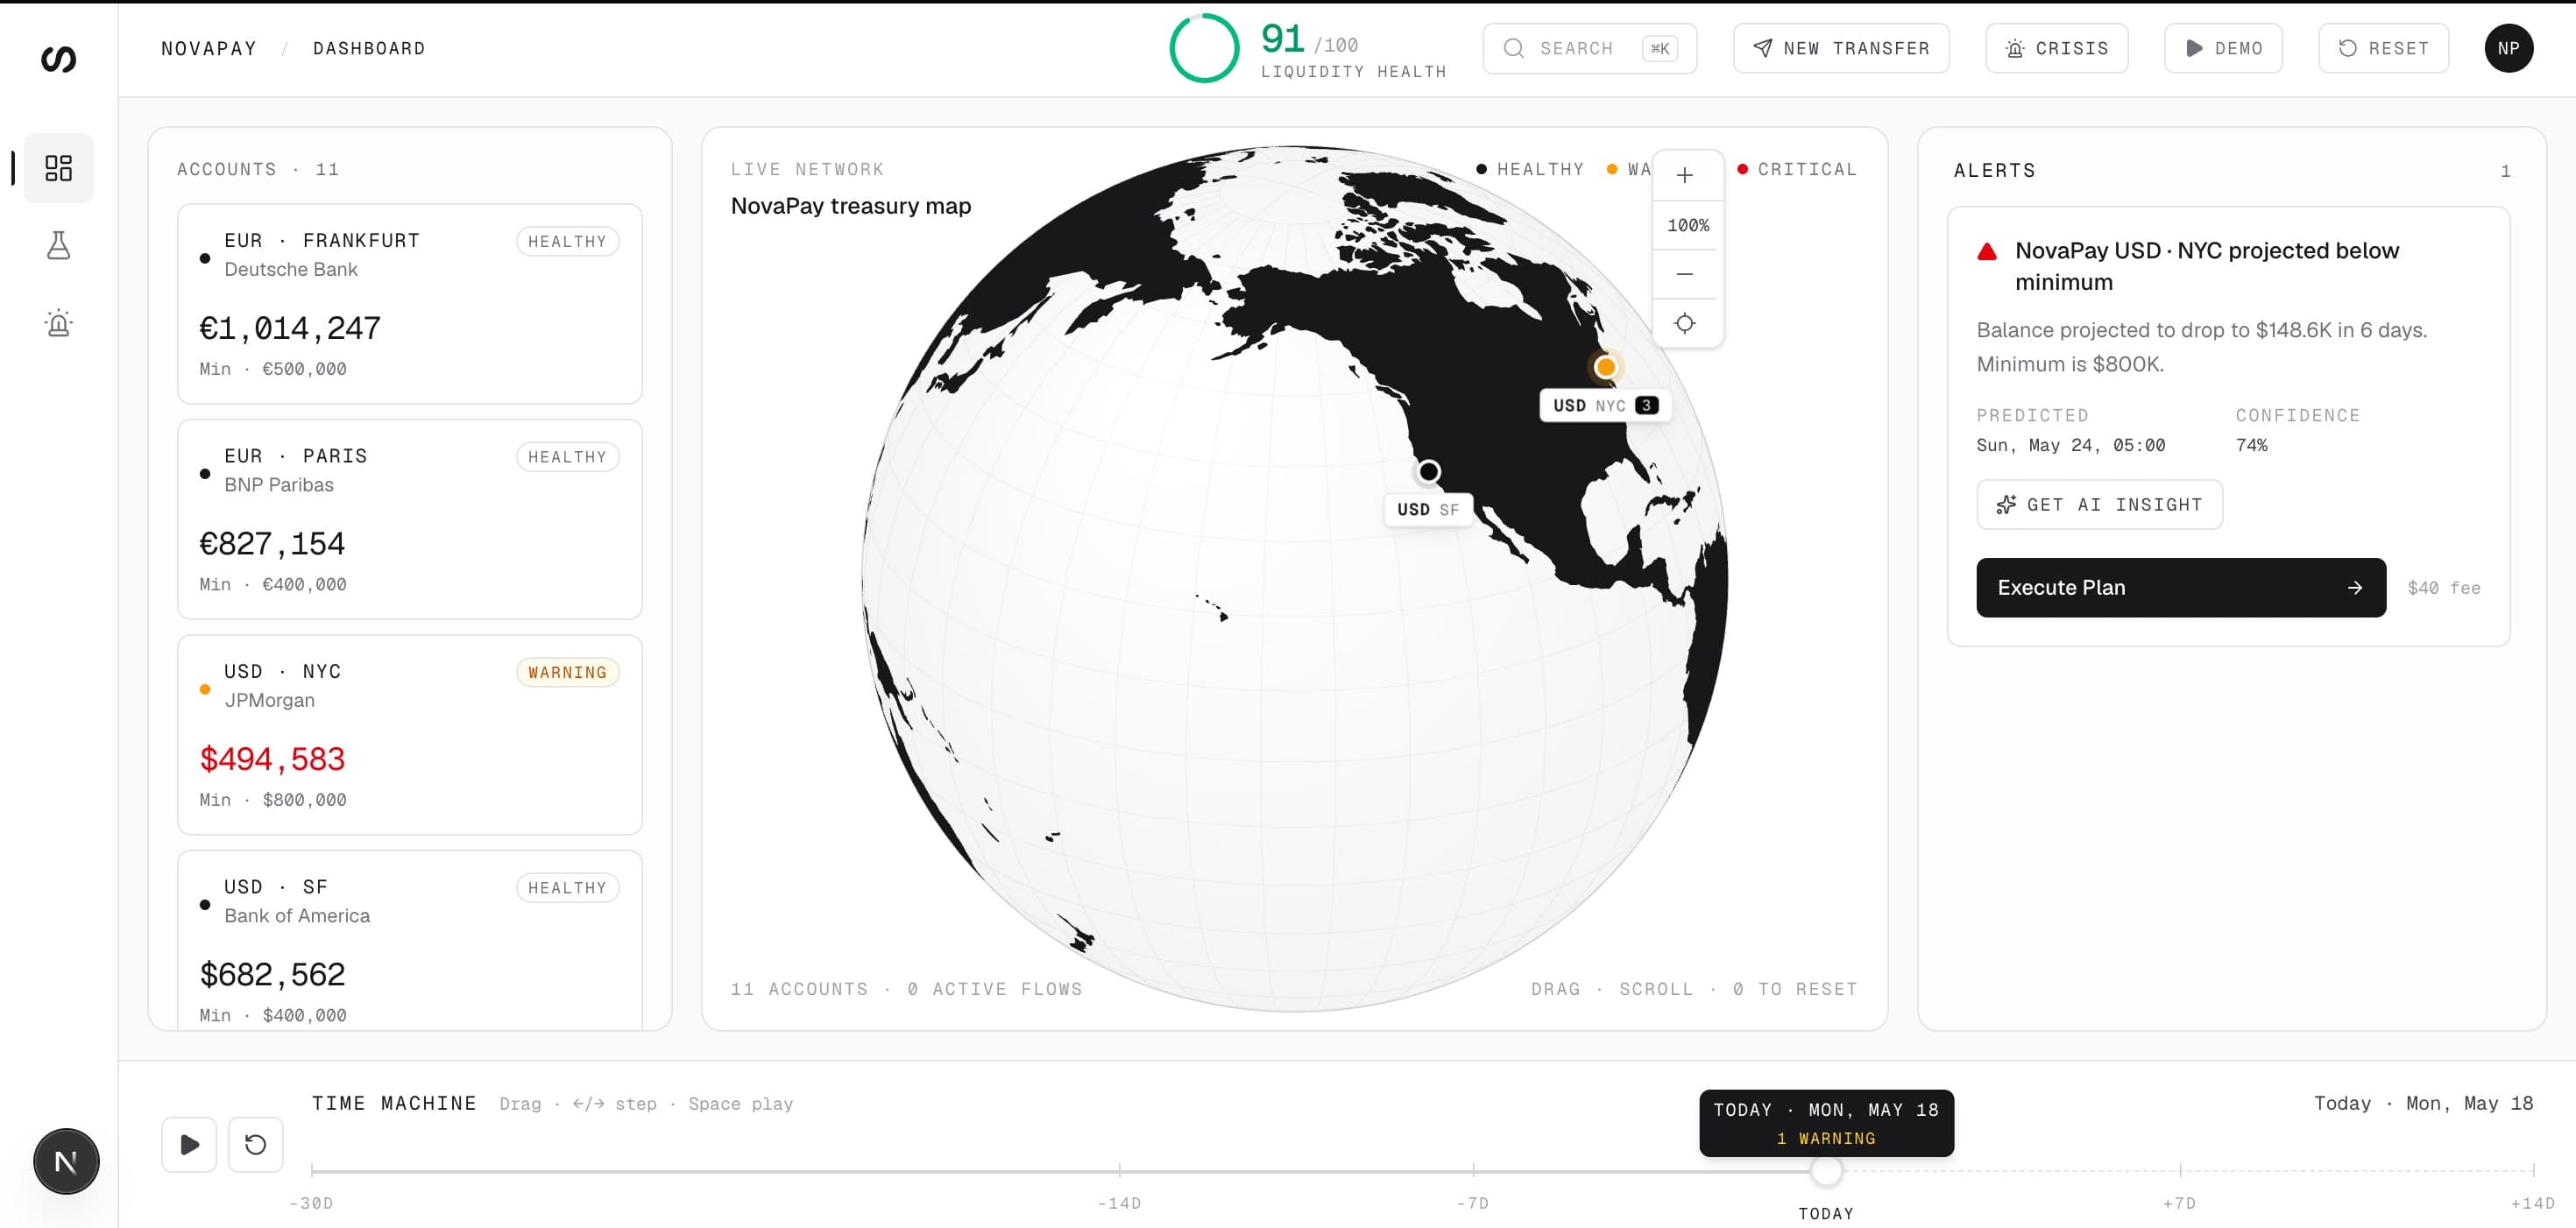Click the ACCOUNTS · 11 header
The width and height of the screenshot is (2576, 1228).
[x=258, y=169]
